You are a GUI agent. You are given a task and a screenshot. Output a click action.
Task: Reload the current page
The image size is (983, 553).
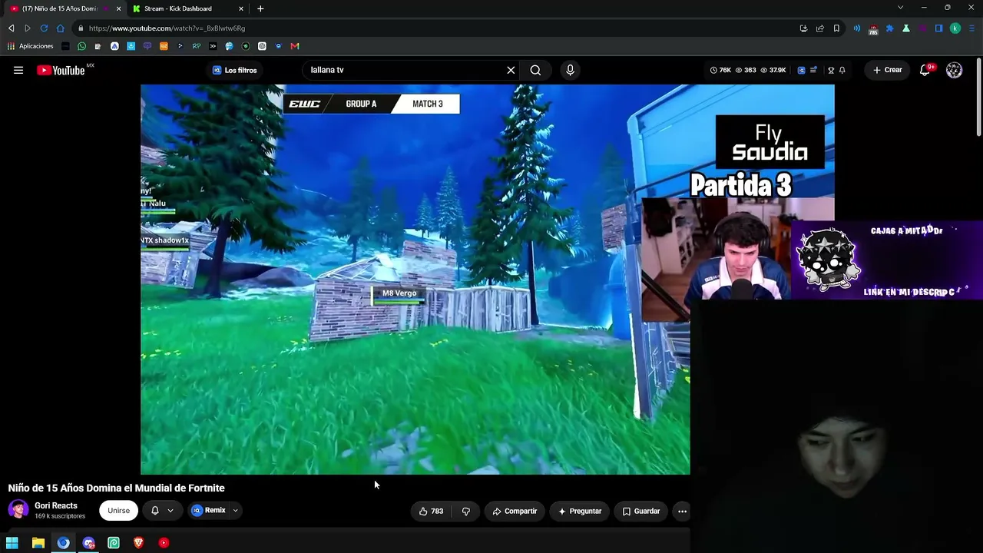[44, 28]
